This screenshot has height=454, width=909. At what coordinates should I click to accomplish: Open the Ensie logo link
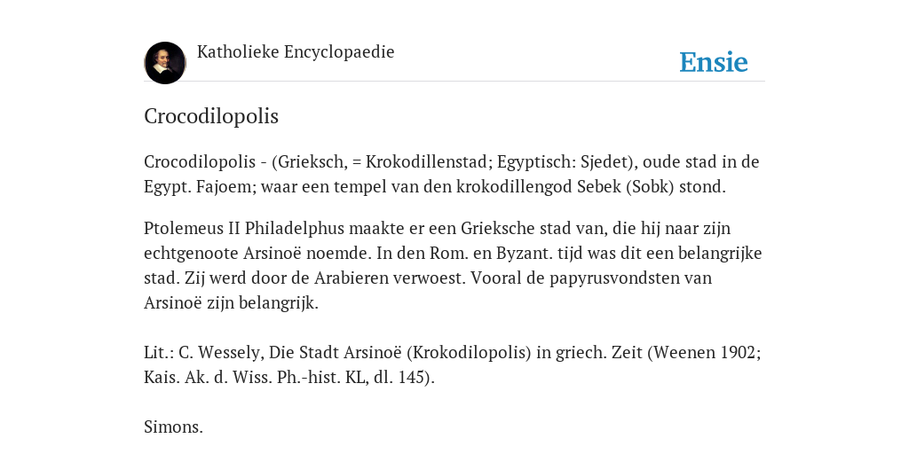[x=714, y=62]
